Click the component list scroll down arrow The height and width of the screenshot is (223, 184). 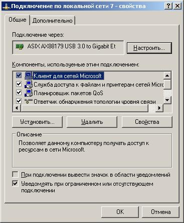(167, 100)
